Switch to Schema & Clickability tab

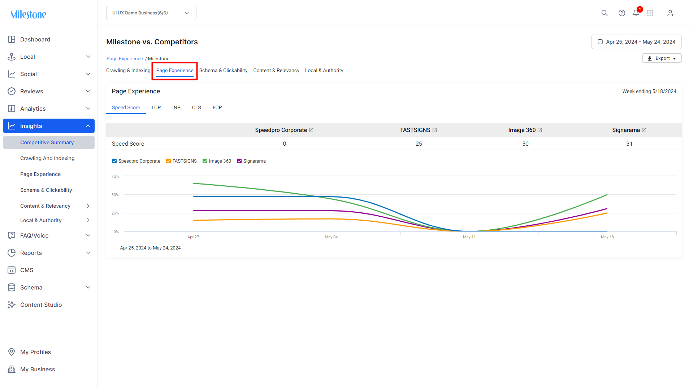(x=223, y=71)
